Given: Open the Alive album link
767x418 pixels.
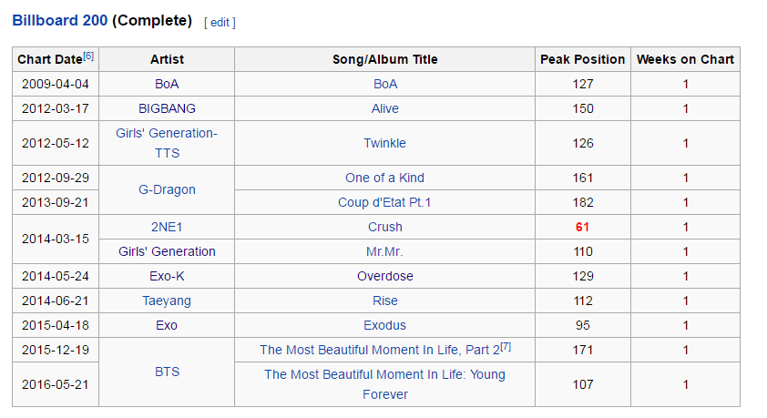Looking at the screenshot, I should [x=385, y=108].
